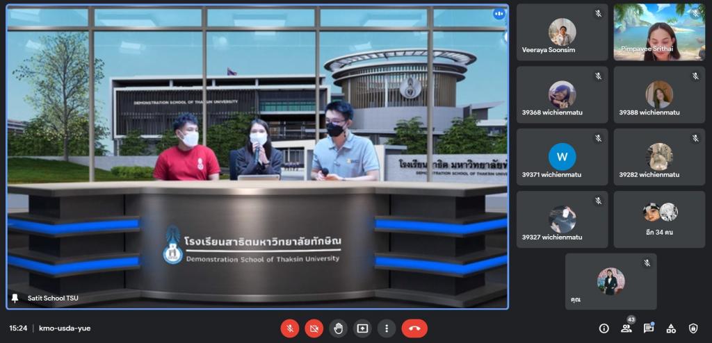Click the 39368 wichienmatu profile avatar
Viewport: 712px width, 343px height.
(x=562, y=94)
